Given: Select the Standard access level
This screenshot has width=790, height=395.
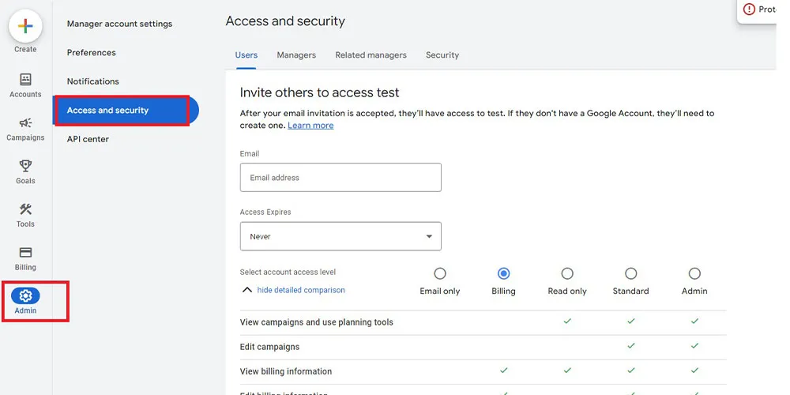Looking at the screenshot, I should 630,273.
